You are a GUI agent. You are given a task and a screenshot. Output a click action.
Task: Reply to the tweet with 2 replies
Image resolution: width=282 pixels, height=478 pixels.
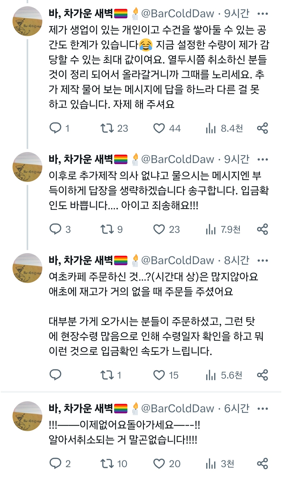click(x=55, y=463)
